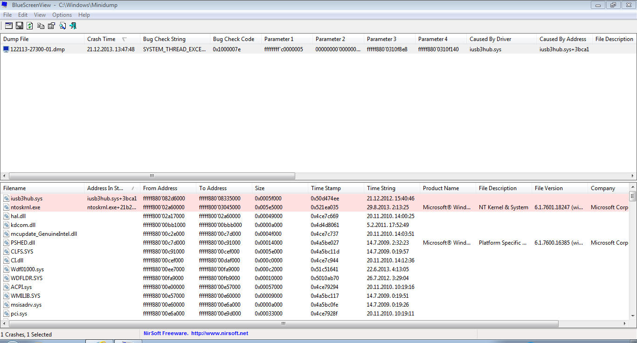Open the File menu
Viewport: 637px width, 343px height.
7,15
